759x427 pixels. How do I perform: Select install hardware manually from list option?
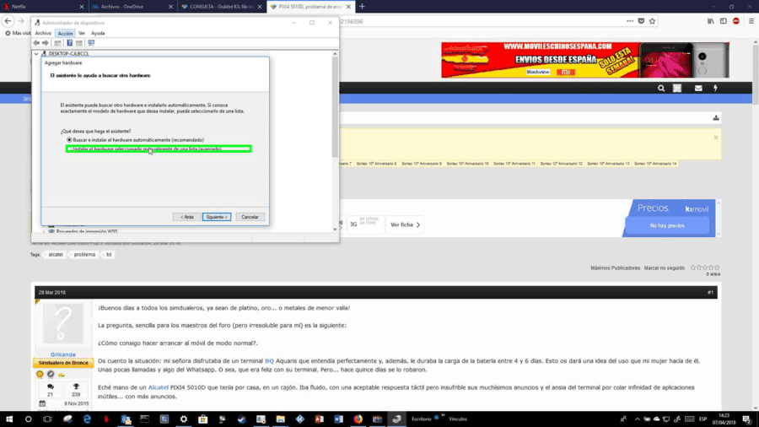[159, 149]
